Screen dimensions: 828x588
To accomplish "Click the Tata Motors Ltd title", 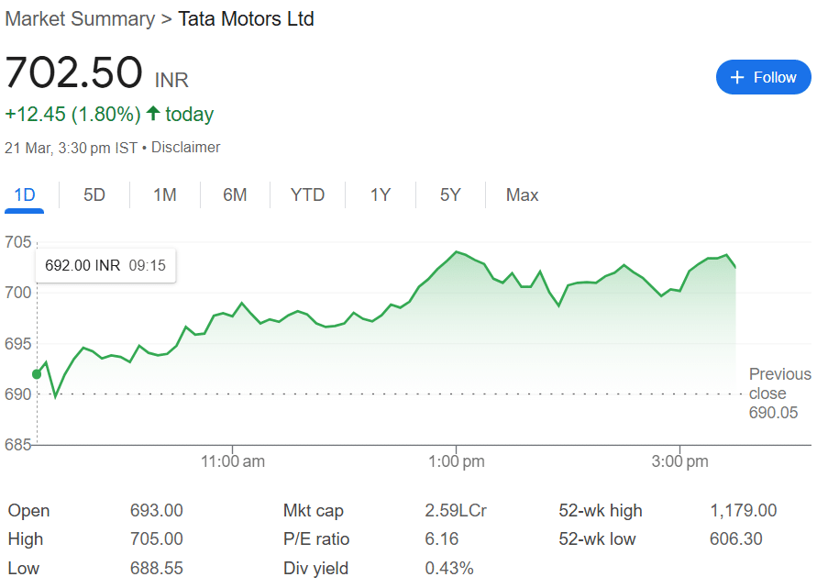I will click(246, 19).
